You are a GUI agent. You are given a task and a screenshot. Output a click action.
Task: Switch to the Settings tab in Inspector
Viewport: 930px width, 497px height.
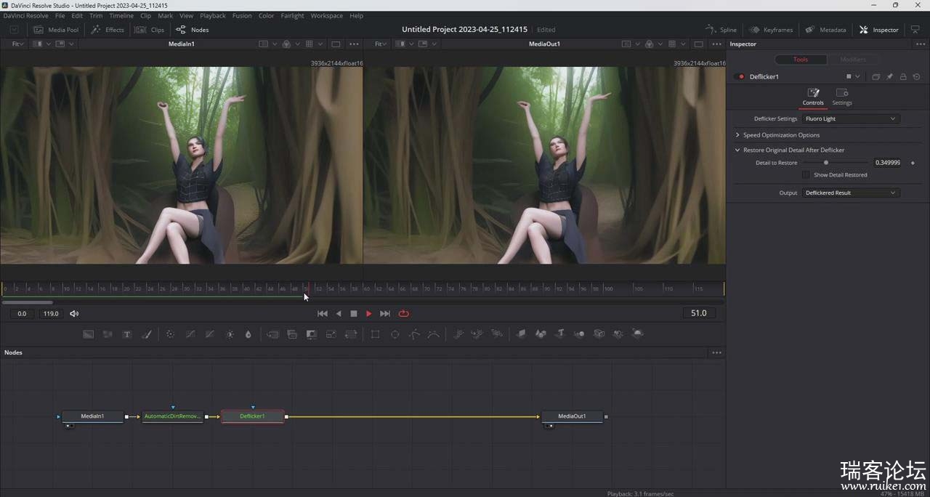[x=842, y=97]
